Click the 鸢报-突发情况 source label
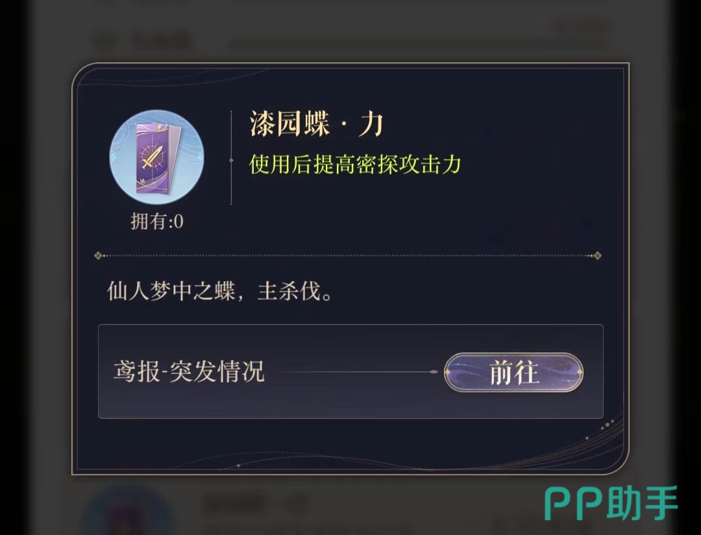 189,371
